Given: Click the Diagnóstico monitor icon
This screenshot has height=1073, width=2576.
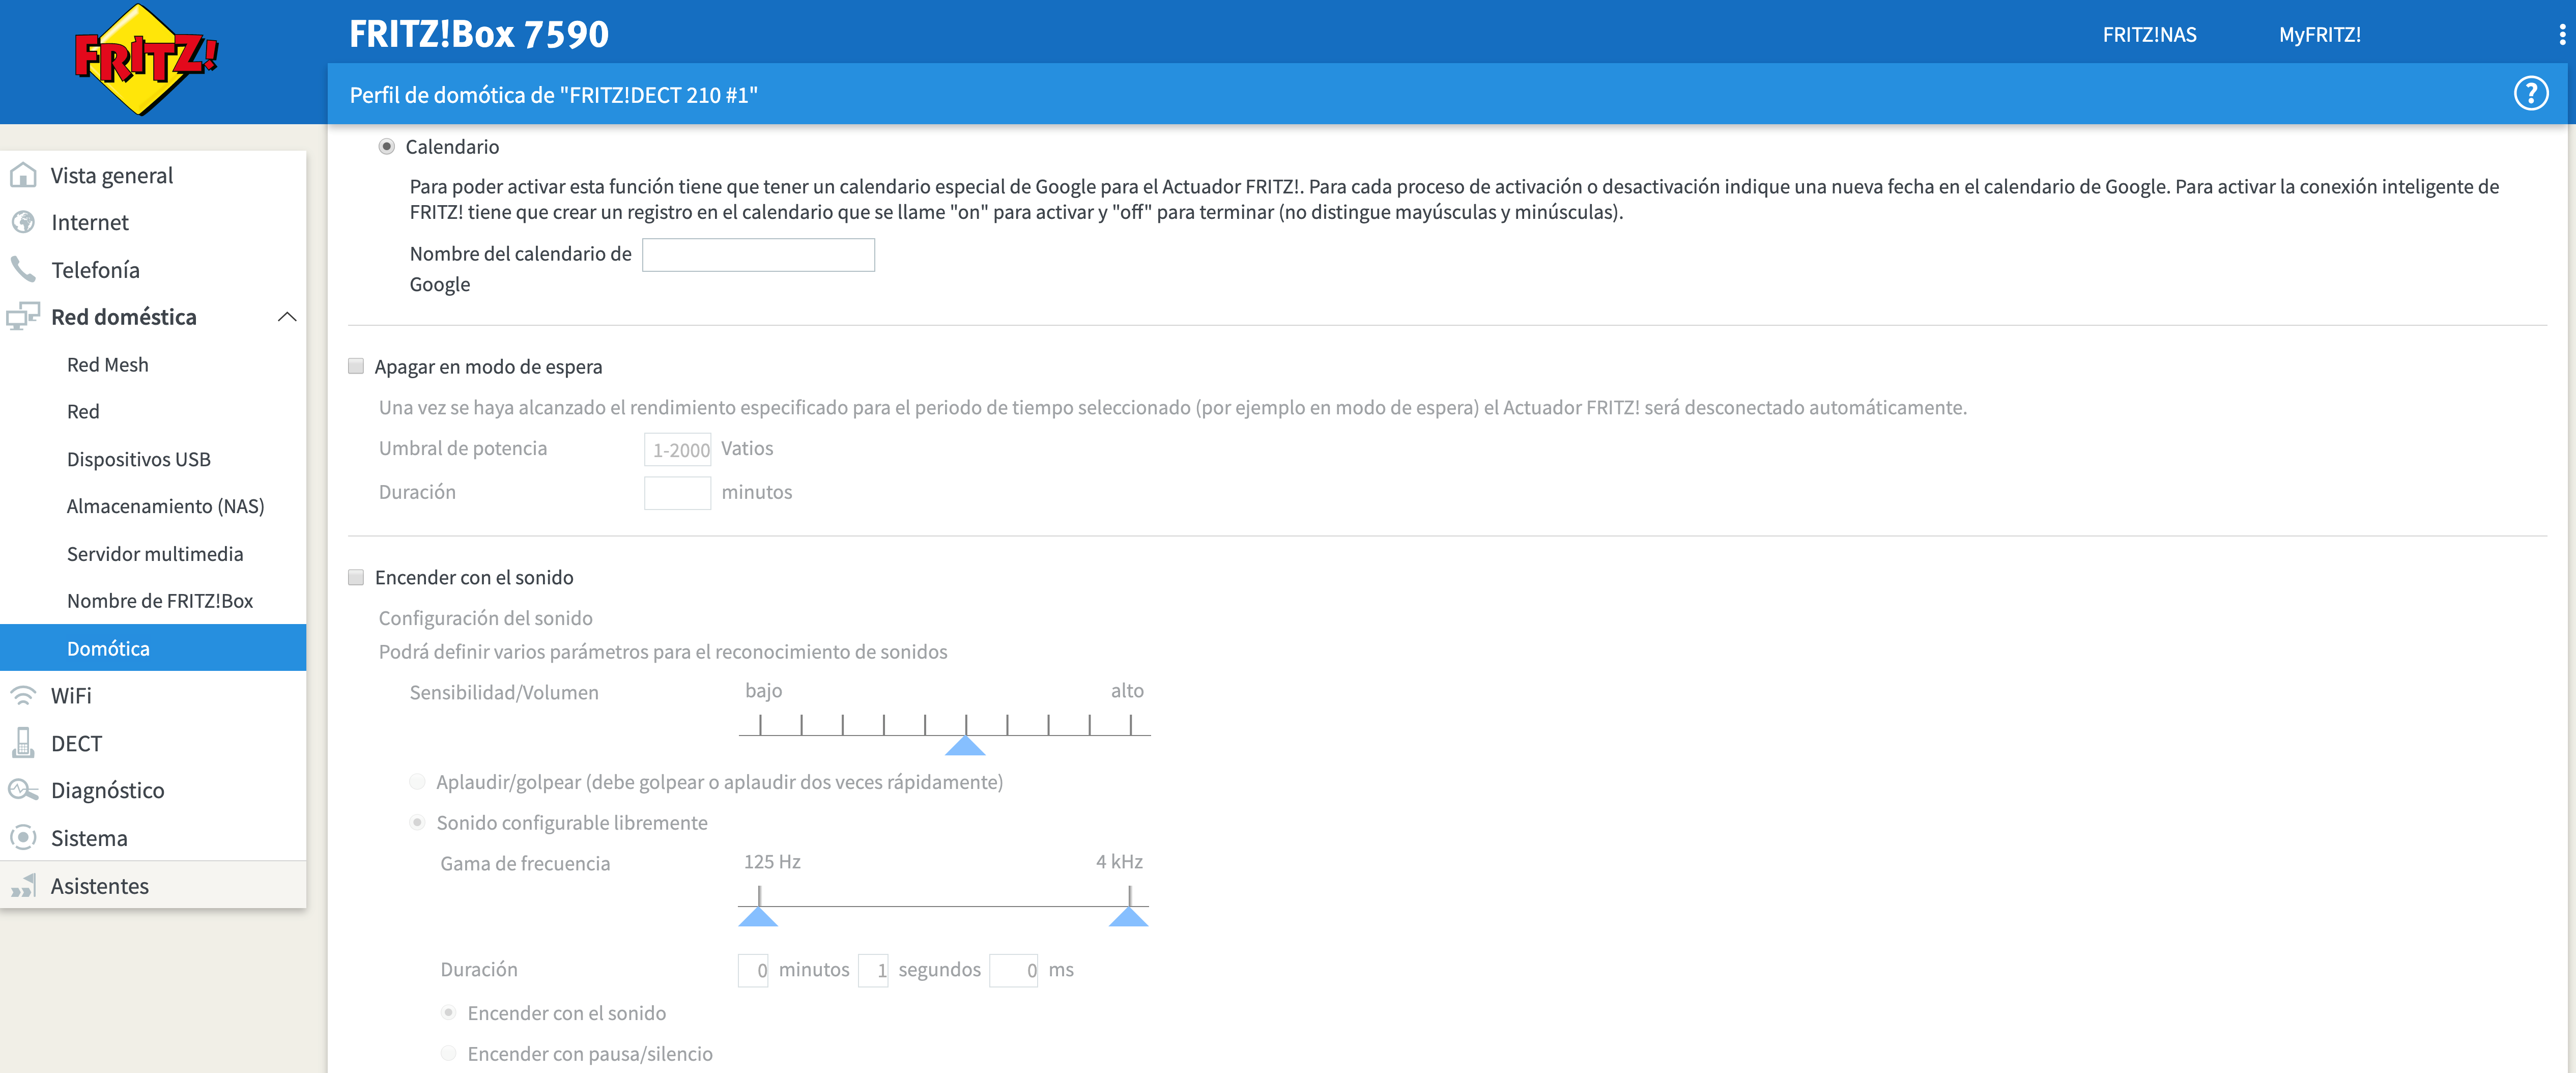Looking at the screenshot, I should [x=23, y=790].
